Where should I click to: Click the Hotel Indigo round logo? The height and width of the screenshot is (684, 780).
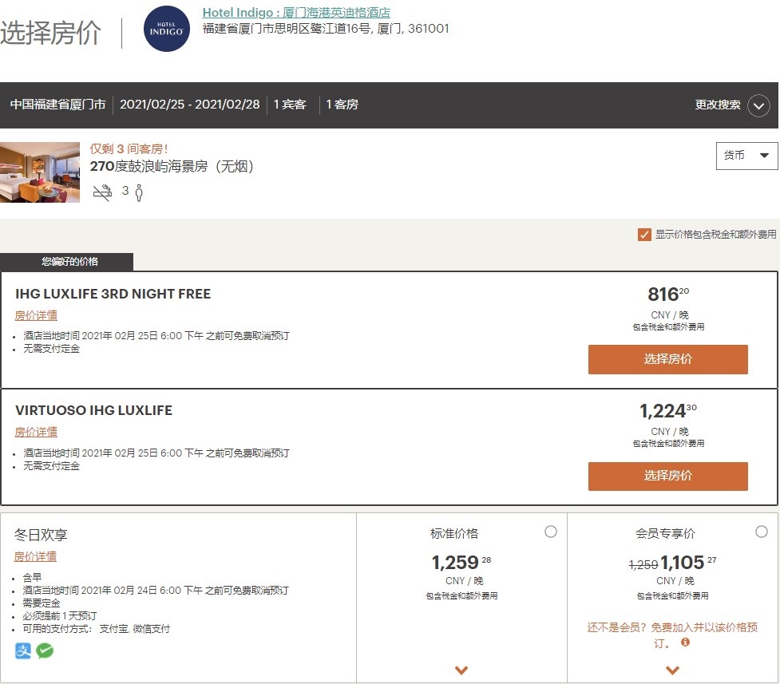(167, 29)
